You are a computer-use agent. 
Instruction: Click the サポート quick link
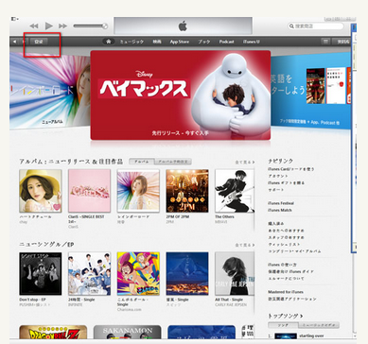[276, 190]
